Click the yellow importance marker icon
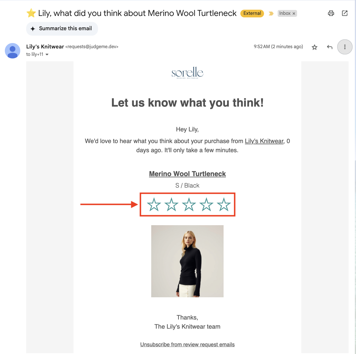The image size is (356, 354). pos(271,13)
